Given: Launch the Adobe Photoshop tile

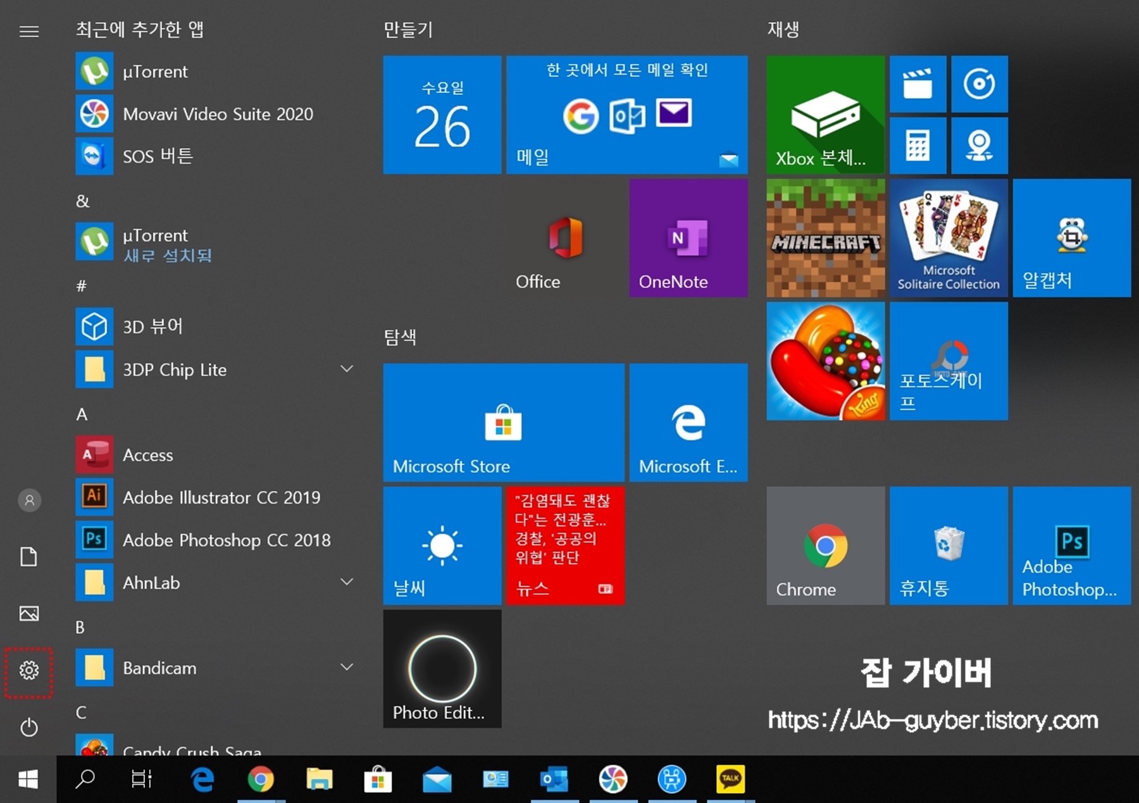Looking at the screenshot, I should (x=1072, y=545).
